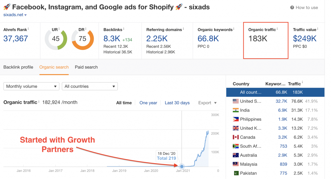Click the How to use help icon
Viewport: 331px width, 179px height.
pos(292,8)
